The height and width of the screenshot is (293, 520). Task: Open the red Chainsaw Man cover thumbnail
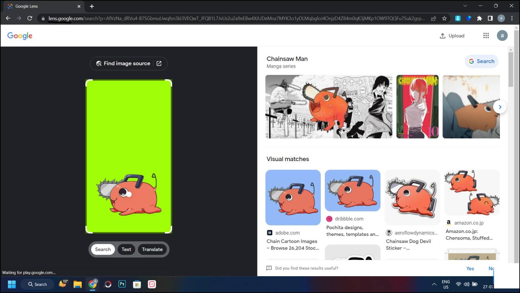coord(417,107)
